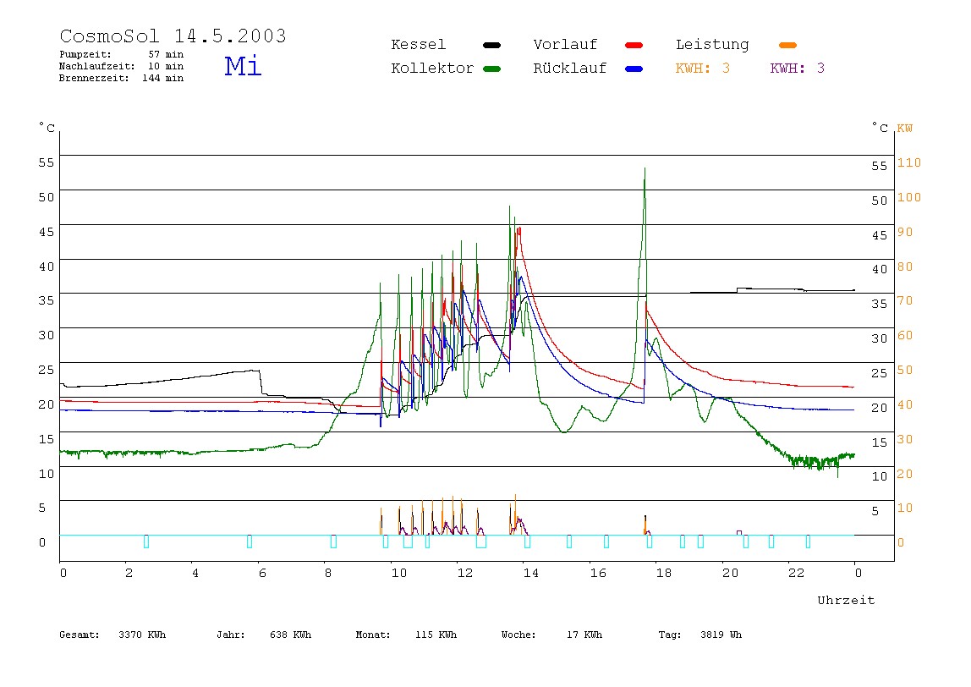The height and width of the screenshot is (687, 971).
Task: Click the 'Uhrzeit' axis label
Action: point(846,600)
